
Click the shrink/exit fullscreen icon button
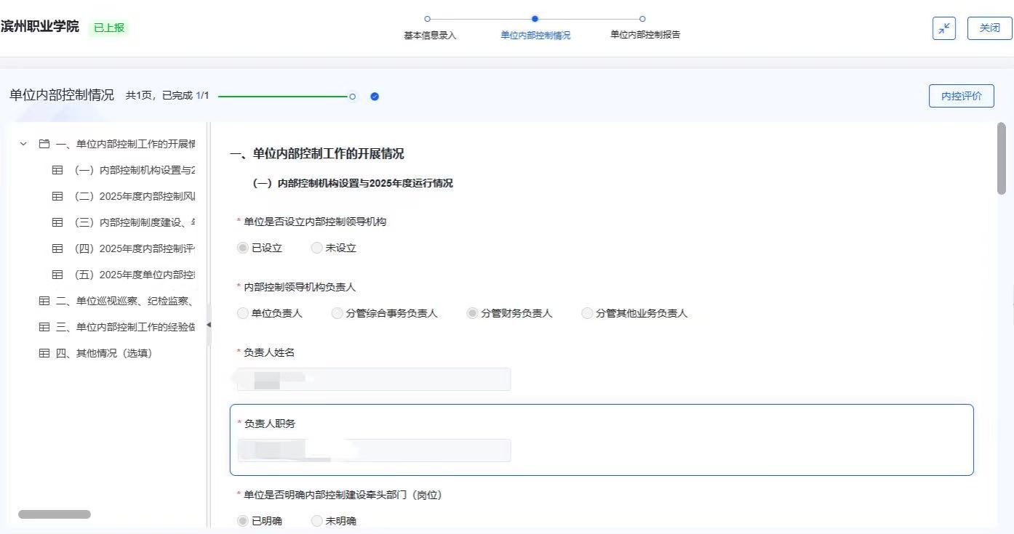tap(943, 28)
